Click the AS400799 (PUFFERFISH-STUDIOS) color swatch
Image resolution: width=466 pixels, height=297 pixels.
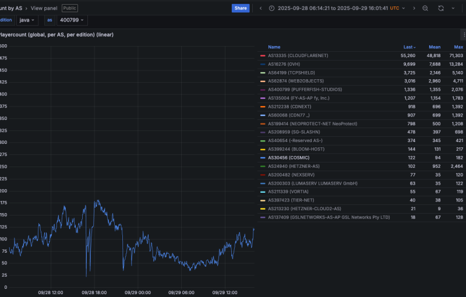pos(263,90)
